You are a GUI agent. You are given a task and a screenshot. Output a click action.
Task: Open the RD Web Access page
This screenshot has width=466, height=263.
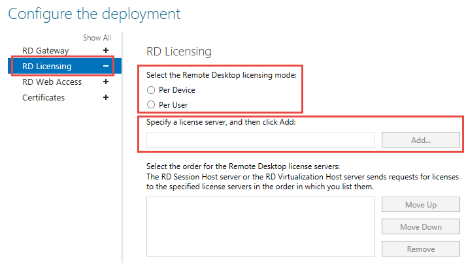point(52,82)
